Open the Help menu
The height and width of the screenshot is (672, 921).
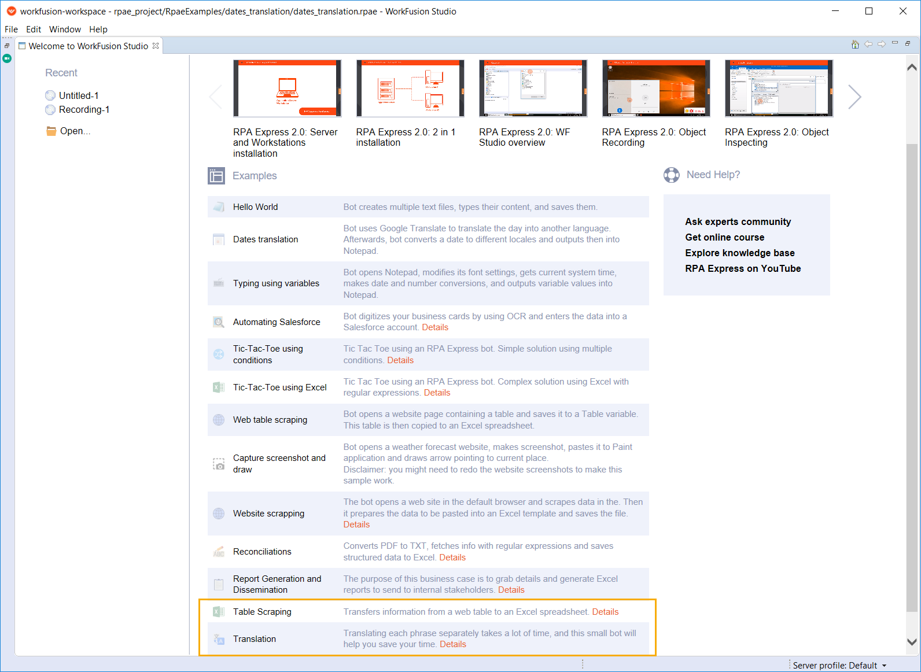[98, 29]
